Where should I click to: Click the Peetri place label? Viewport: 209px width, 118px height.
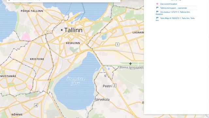point(107,86)
